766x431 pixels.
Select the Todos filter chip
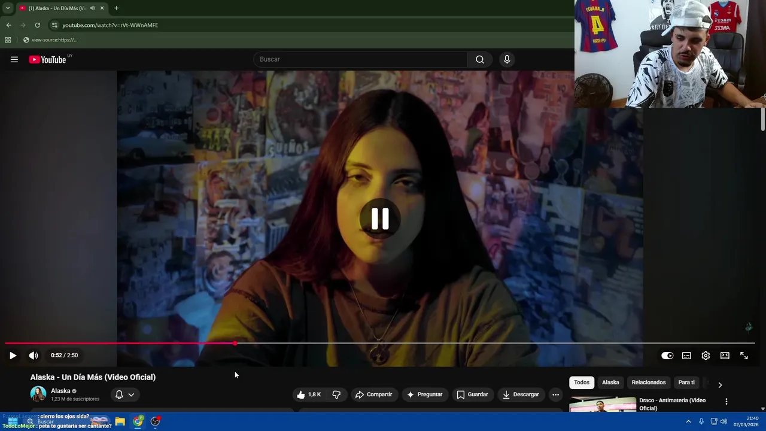582,383
